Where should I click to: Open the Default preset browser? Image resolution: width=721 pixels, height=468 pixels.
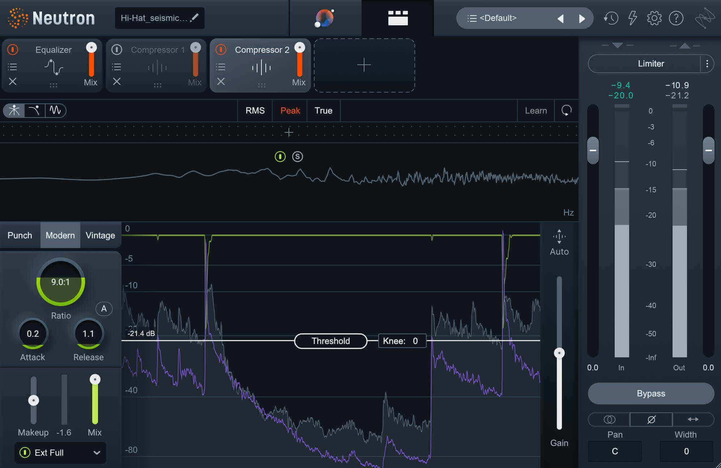tap(498, 18)
